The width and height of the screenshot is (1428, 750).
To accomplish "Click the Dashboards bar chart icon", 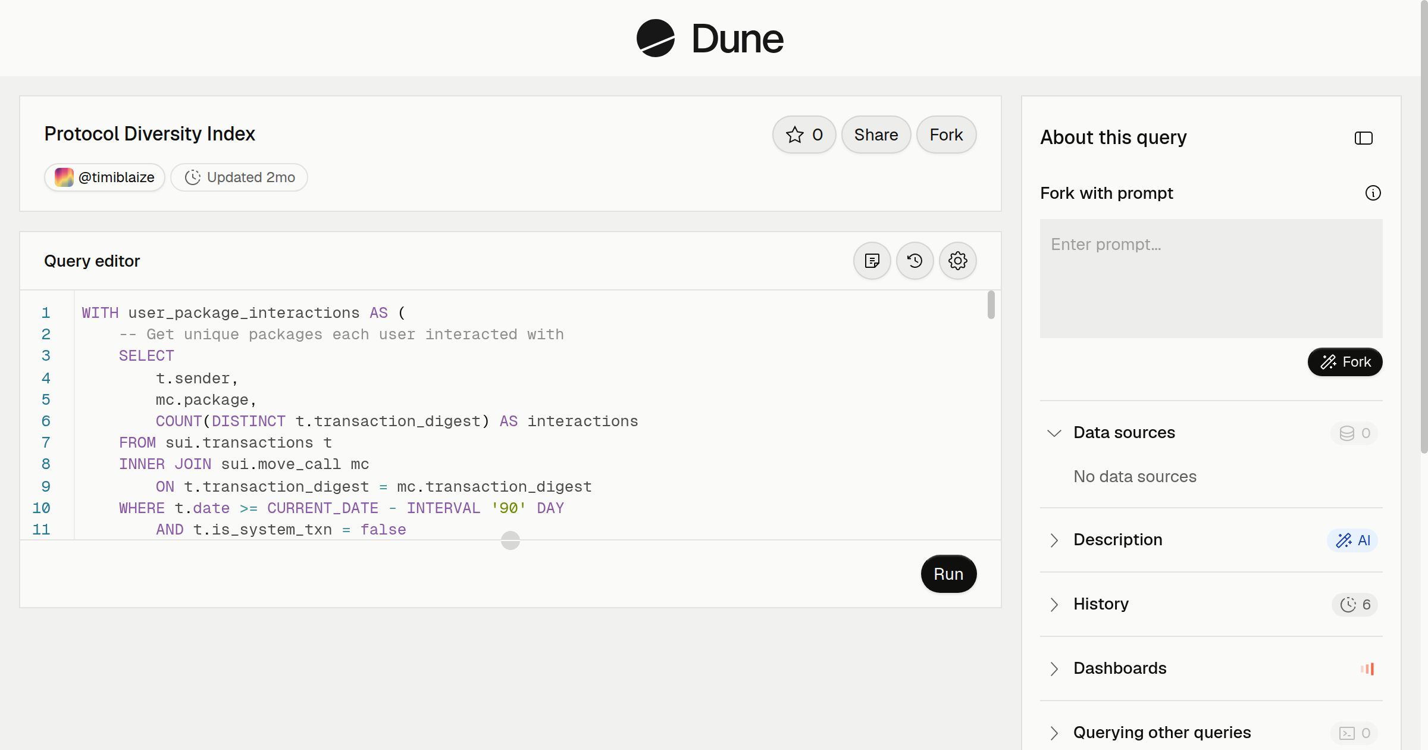I will [1367, 668].
